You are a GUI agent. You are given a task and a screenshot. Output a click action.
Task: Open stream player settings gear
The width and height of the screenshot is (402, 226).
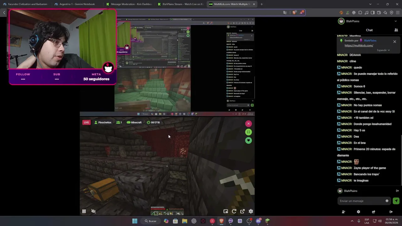click(x=251, y=211)
